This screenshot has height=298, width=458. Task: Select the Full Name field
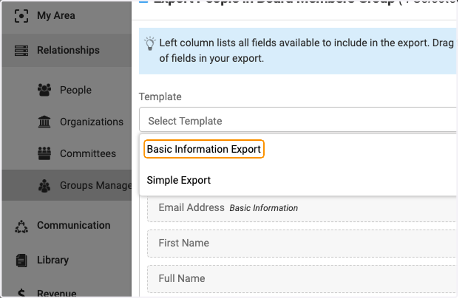coord(302,279)
